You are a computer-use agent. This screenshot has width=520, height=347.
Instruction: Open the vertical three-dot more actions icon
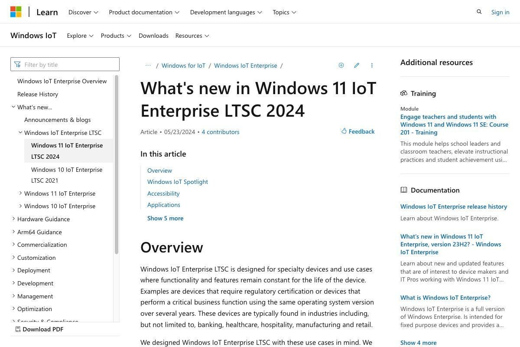[x=372, y=65]
